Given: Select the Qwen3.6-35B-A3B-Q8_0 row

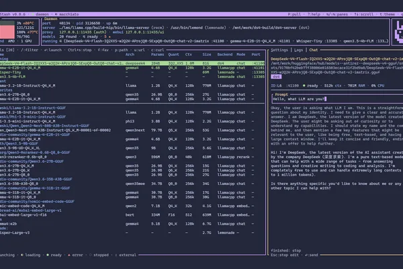Looking at the screenshot, I should click(132, 184).
